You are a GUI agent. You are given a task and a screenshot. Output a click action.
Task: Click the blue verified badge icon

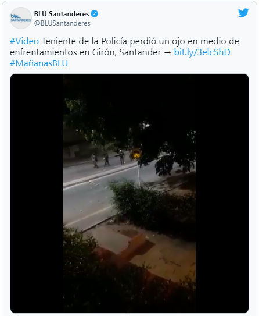[x=94, y=14]
